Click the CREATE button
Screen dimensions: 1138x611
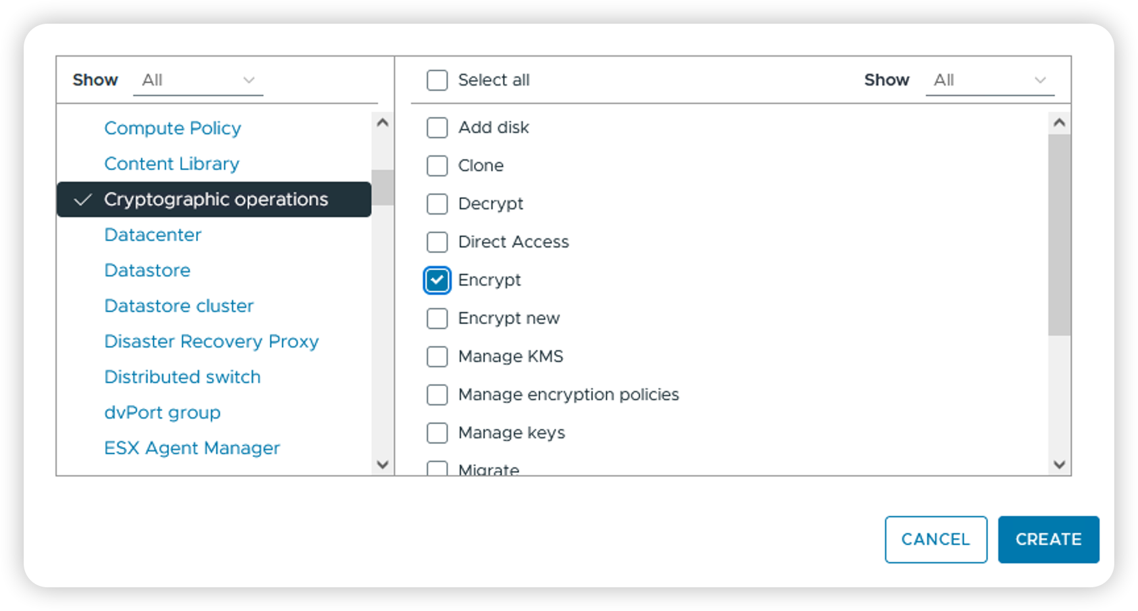[1048, 539]
